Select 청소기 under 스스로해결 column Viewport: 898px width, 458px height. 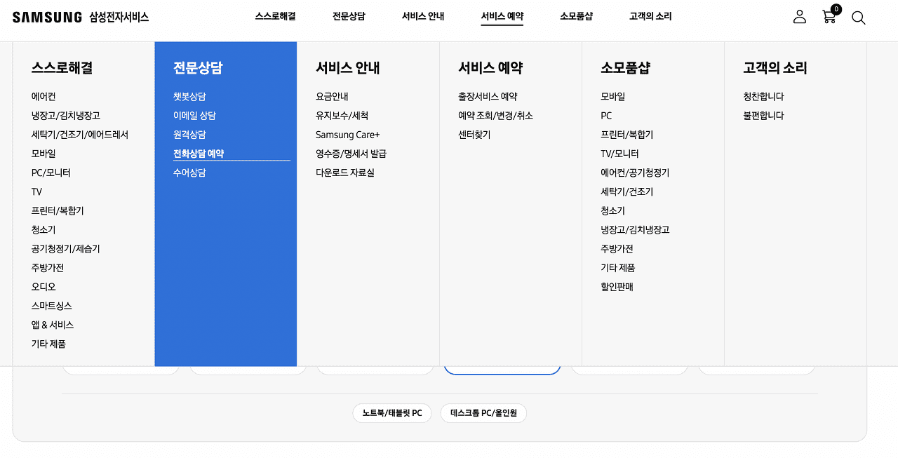click(43, 229)
